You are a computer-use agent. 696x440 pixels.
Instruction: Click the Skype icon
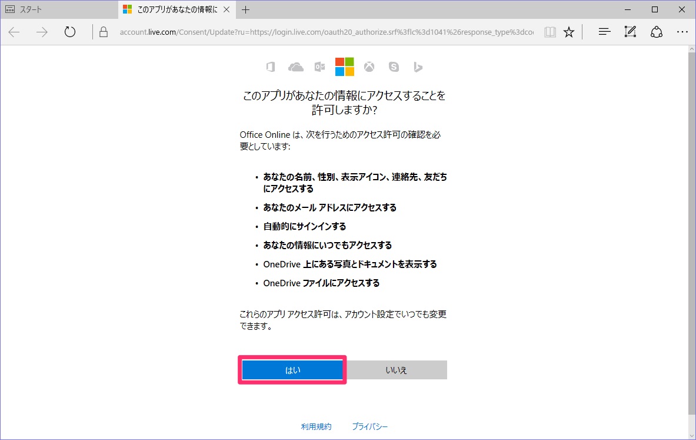[394, 67]
